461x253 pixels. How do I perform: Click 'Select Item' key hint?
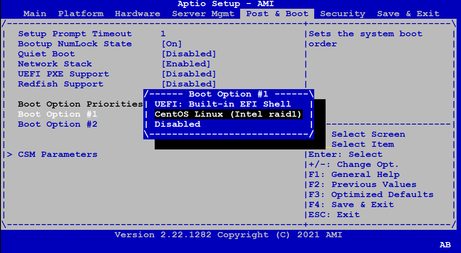coord(363,144)
